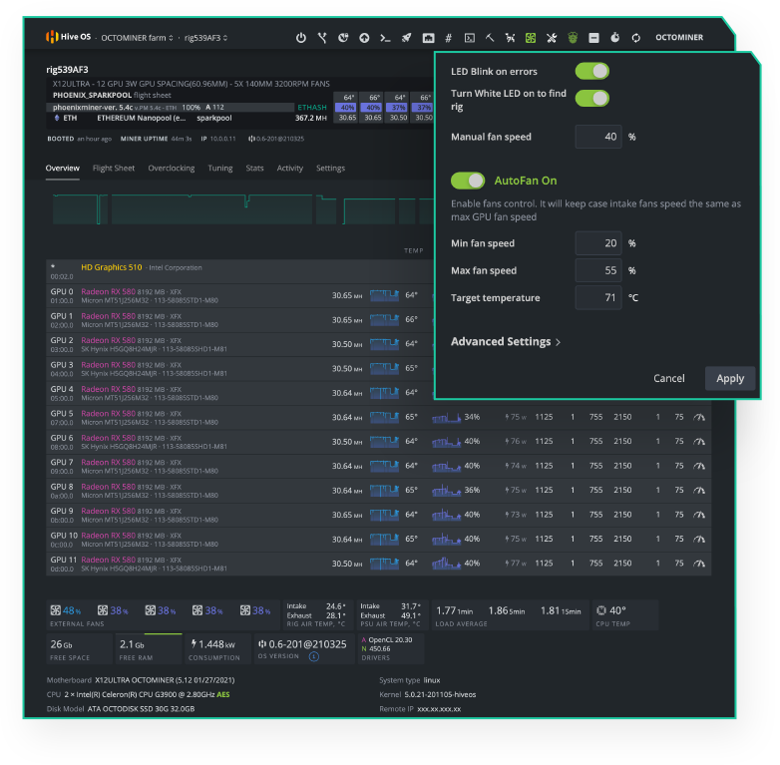Toggle LED Blink on errors switch
780x765 pixels.
pos(591,71)
